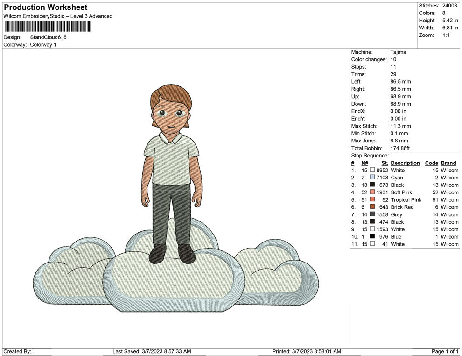Select the N# column header
This screenshot has height=356, width=462.
point(364,163)
